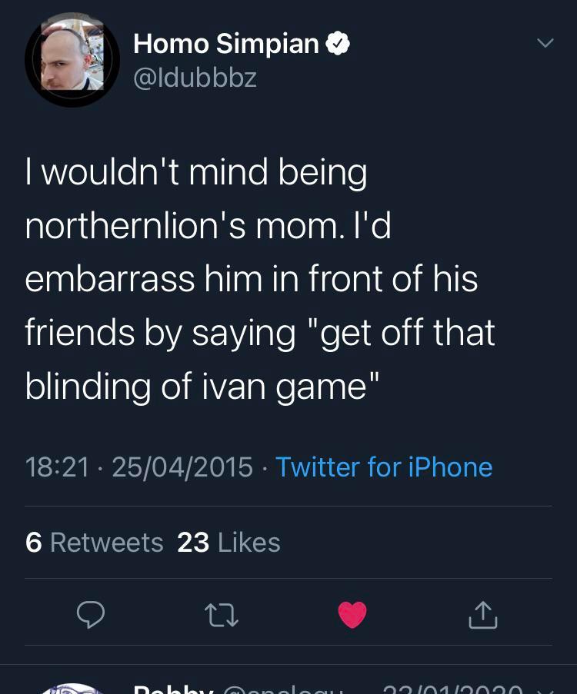Click the verified badge next to Homo Simpian
Image resolution: width=577 pixels, height=694 pixels.
coord(339,43)
